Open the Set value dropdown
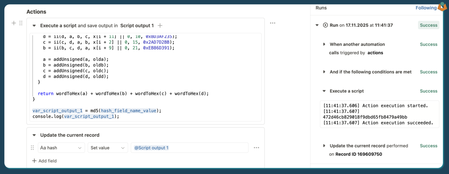The width and height of the screenshot is (449, 174). tap(107, 148)
